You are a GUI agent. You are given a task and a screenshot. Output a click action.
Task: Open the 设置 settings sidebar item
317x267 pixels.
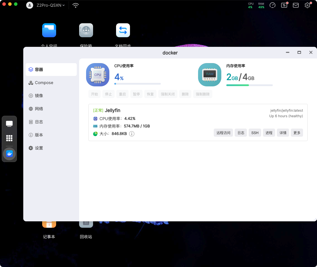click(39, 148)
